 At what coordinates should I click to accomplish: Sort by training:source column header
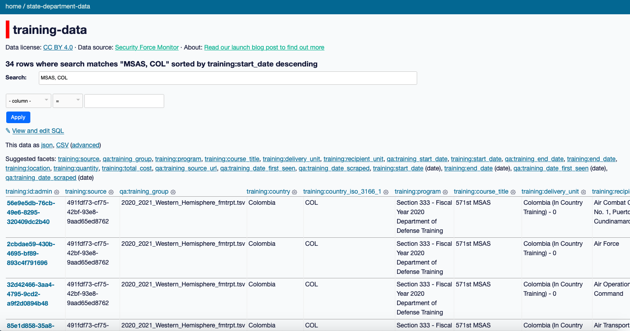click(x=86, y=191)
